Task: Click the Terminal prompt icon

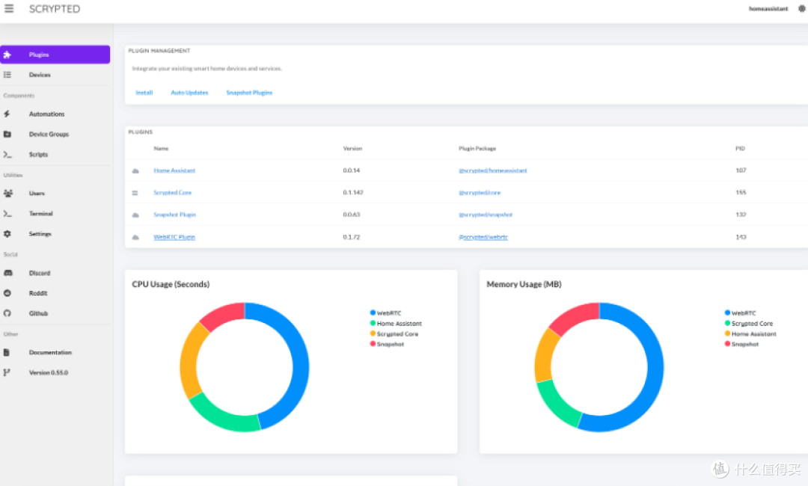Action: point(7,214)
